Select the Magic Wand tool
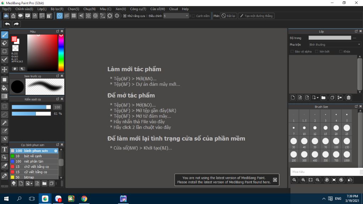Viewport: 363px width, 204px height. pyautogui.click(x=4, y=123)
